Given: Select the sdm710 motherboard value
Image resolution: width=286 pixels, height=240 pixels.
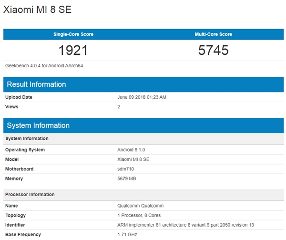Looking at the screenshot, I should [125, 169].
